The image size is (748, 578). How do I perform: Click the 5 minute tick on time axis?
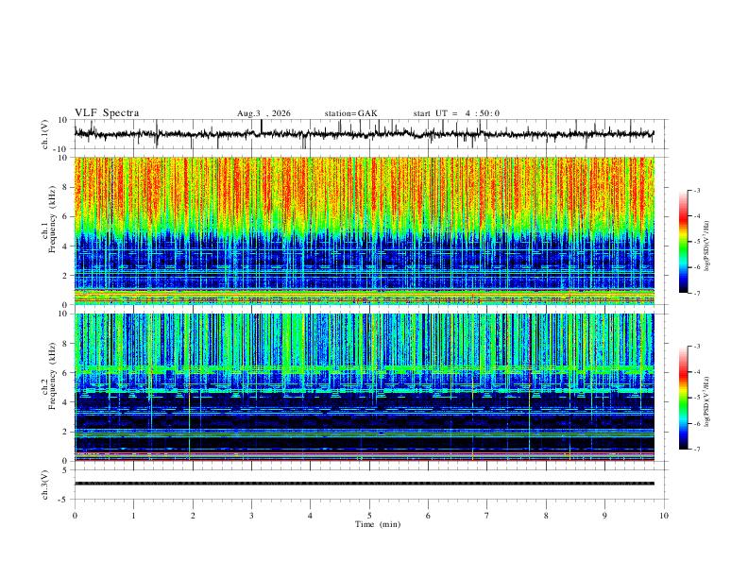(369, 516)
